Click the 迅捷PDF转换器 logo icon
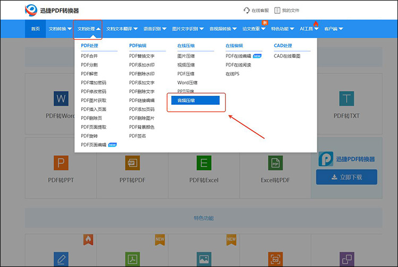The image size is (398, 267). click(32, 10)
